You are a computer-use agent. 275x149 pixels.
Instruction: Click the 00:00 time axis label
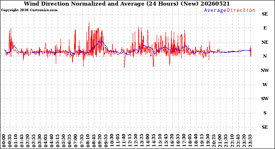[4, 141]
